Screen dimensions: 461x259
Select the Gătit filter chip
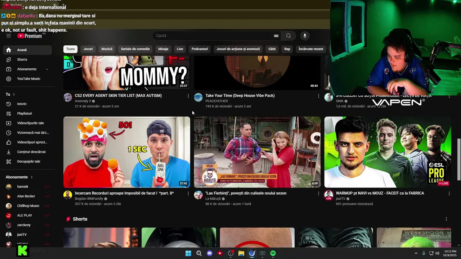tap(272, 49)
